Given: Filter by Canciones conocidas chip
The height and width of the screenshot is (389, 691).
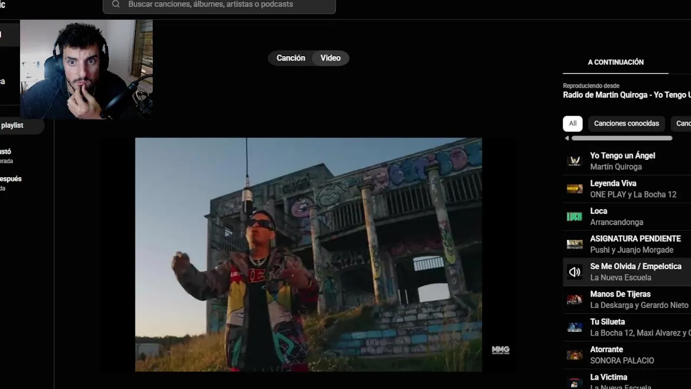Looking at the screenshot, I should click(x=626, y=123).
